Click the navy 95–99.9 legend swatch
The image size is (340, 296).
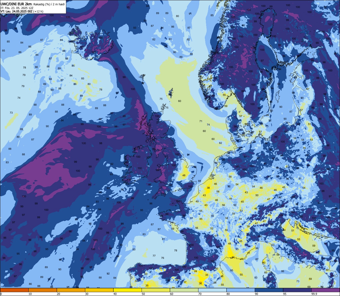click(297, 290)
